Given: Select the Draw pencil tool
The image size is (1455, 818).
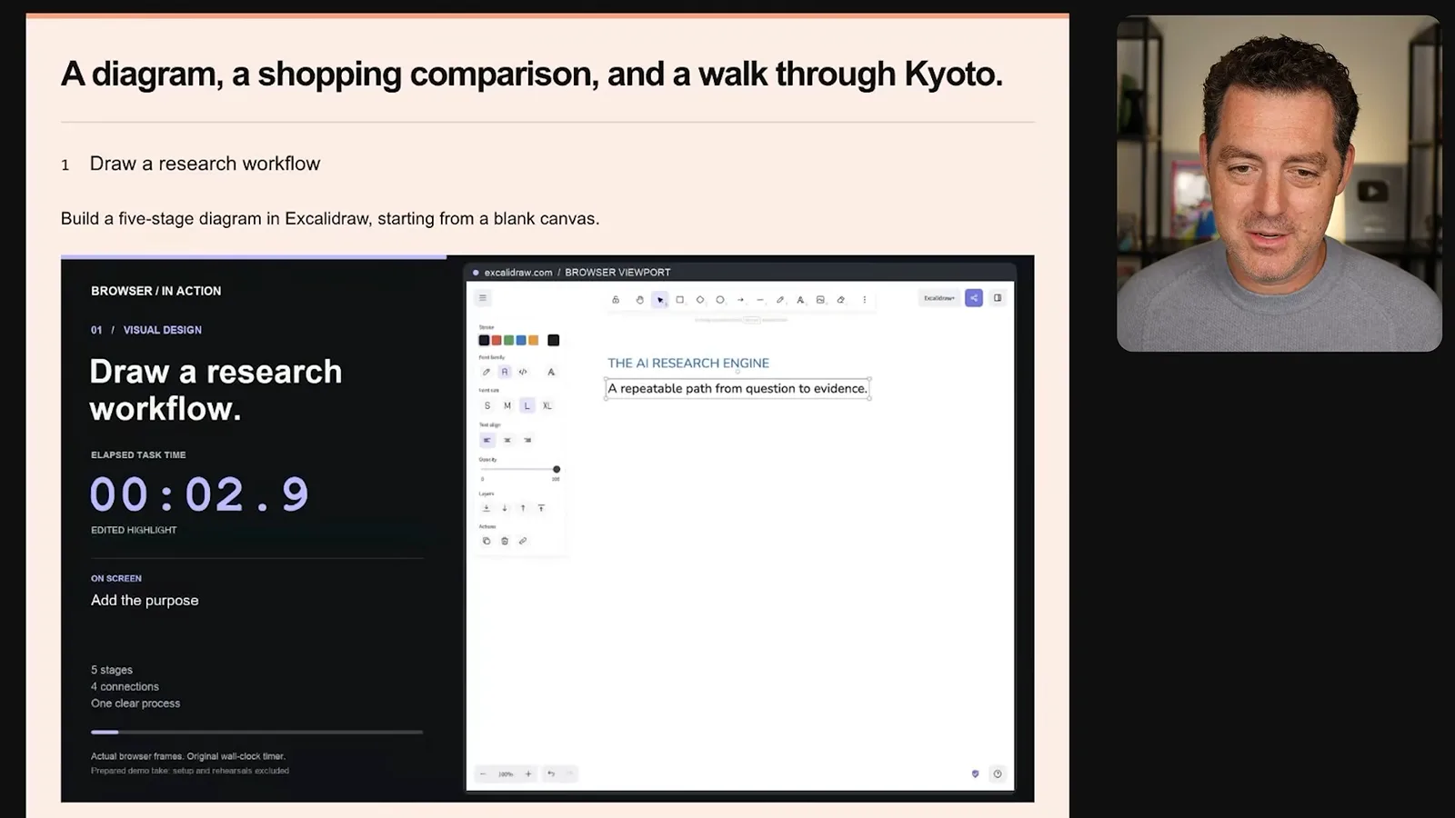Looking at the screenshot, I should [x=780, y=299].
